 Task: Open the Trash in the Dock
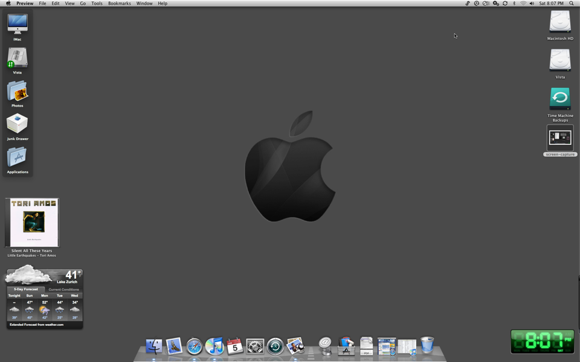(427, 345)
